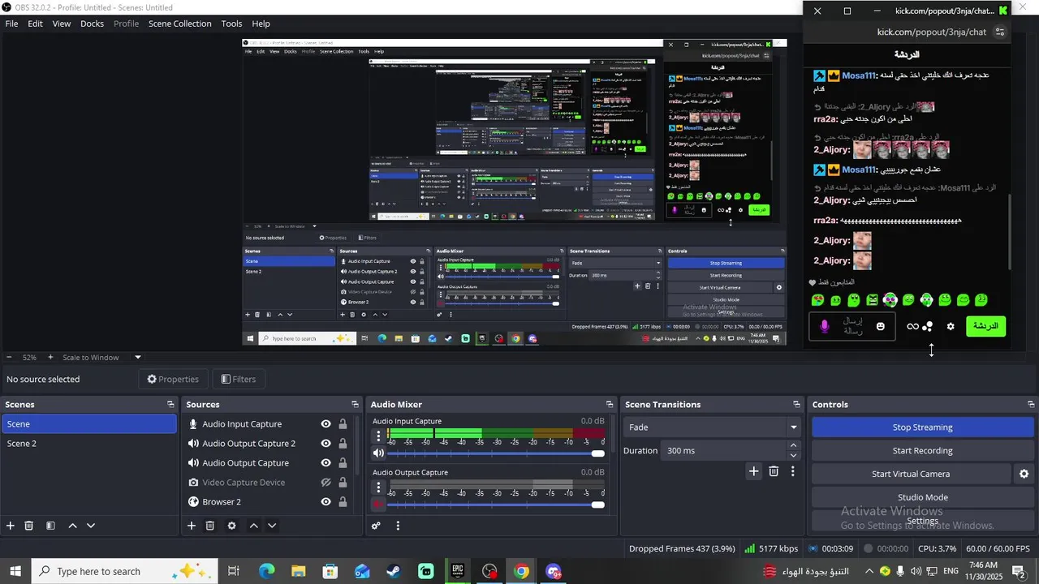Move source down arrow in Sources panel
This screenshot has width=1039, height=584.
pos(272,526)
